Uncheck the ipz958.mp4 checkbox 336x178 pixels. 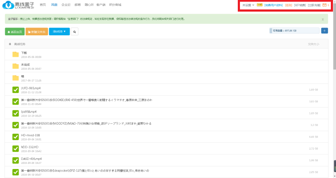(x=16, y=113)
